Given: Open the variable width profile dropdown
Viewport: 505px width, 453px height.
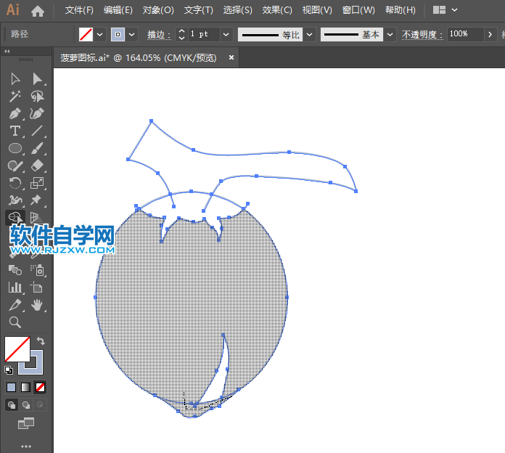Looking at the screenshot, I should coord(310,34).
